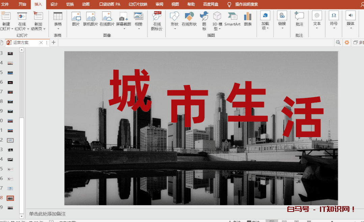Image resolution: width=364 pixels, height=222 pixels.
Task: Click the 批注 (Comment) icon
Action: tap(299, 19)
